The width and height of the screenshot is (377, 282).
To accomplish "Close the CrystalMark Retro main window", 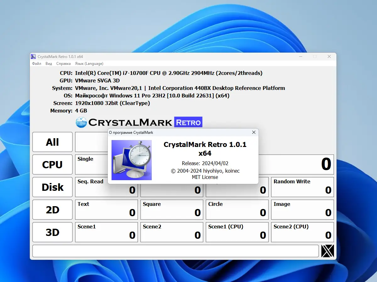I will pyautogui.click(x=329, y=56).
